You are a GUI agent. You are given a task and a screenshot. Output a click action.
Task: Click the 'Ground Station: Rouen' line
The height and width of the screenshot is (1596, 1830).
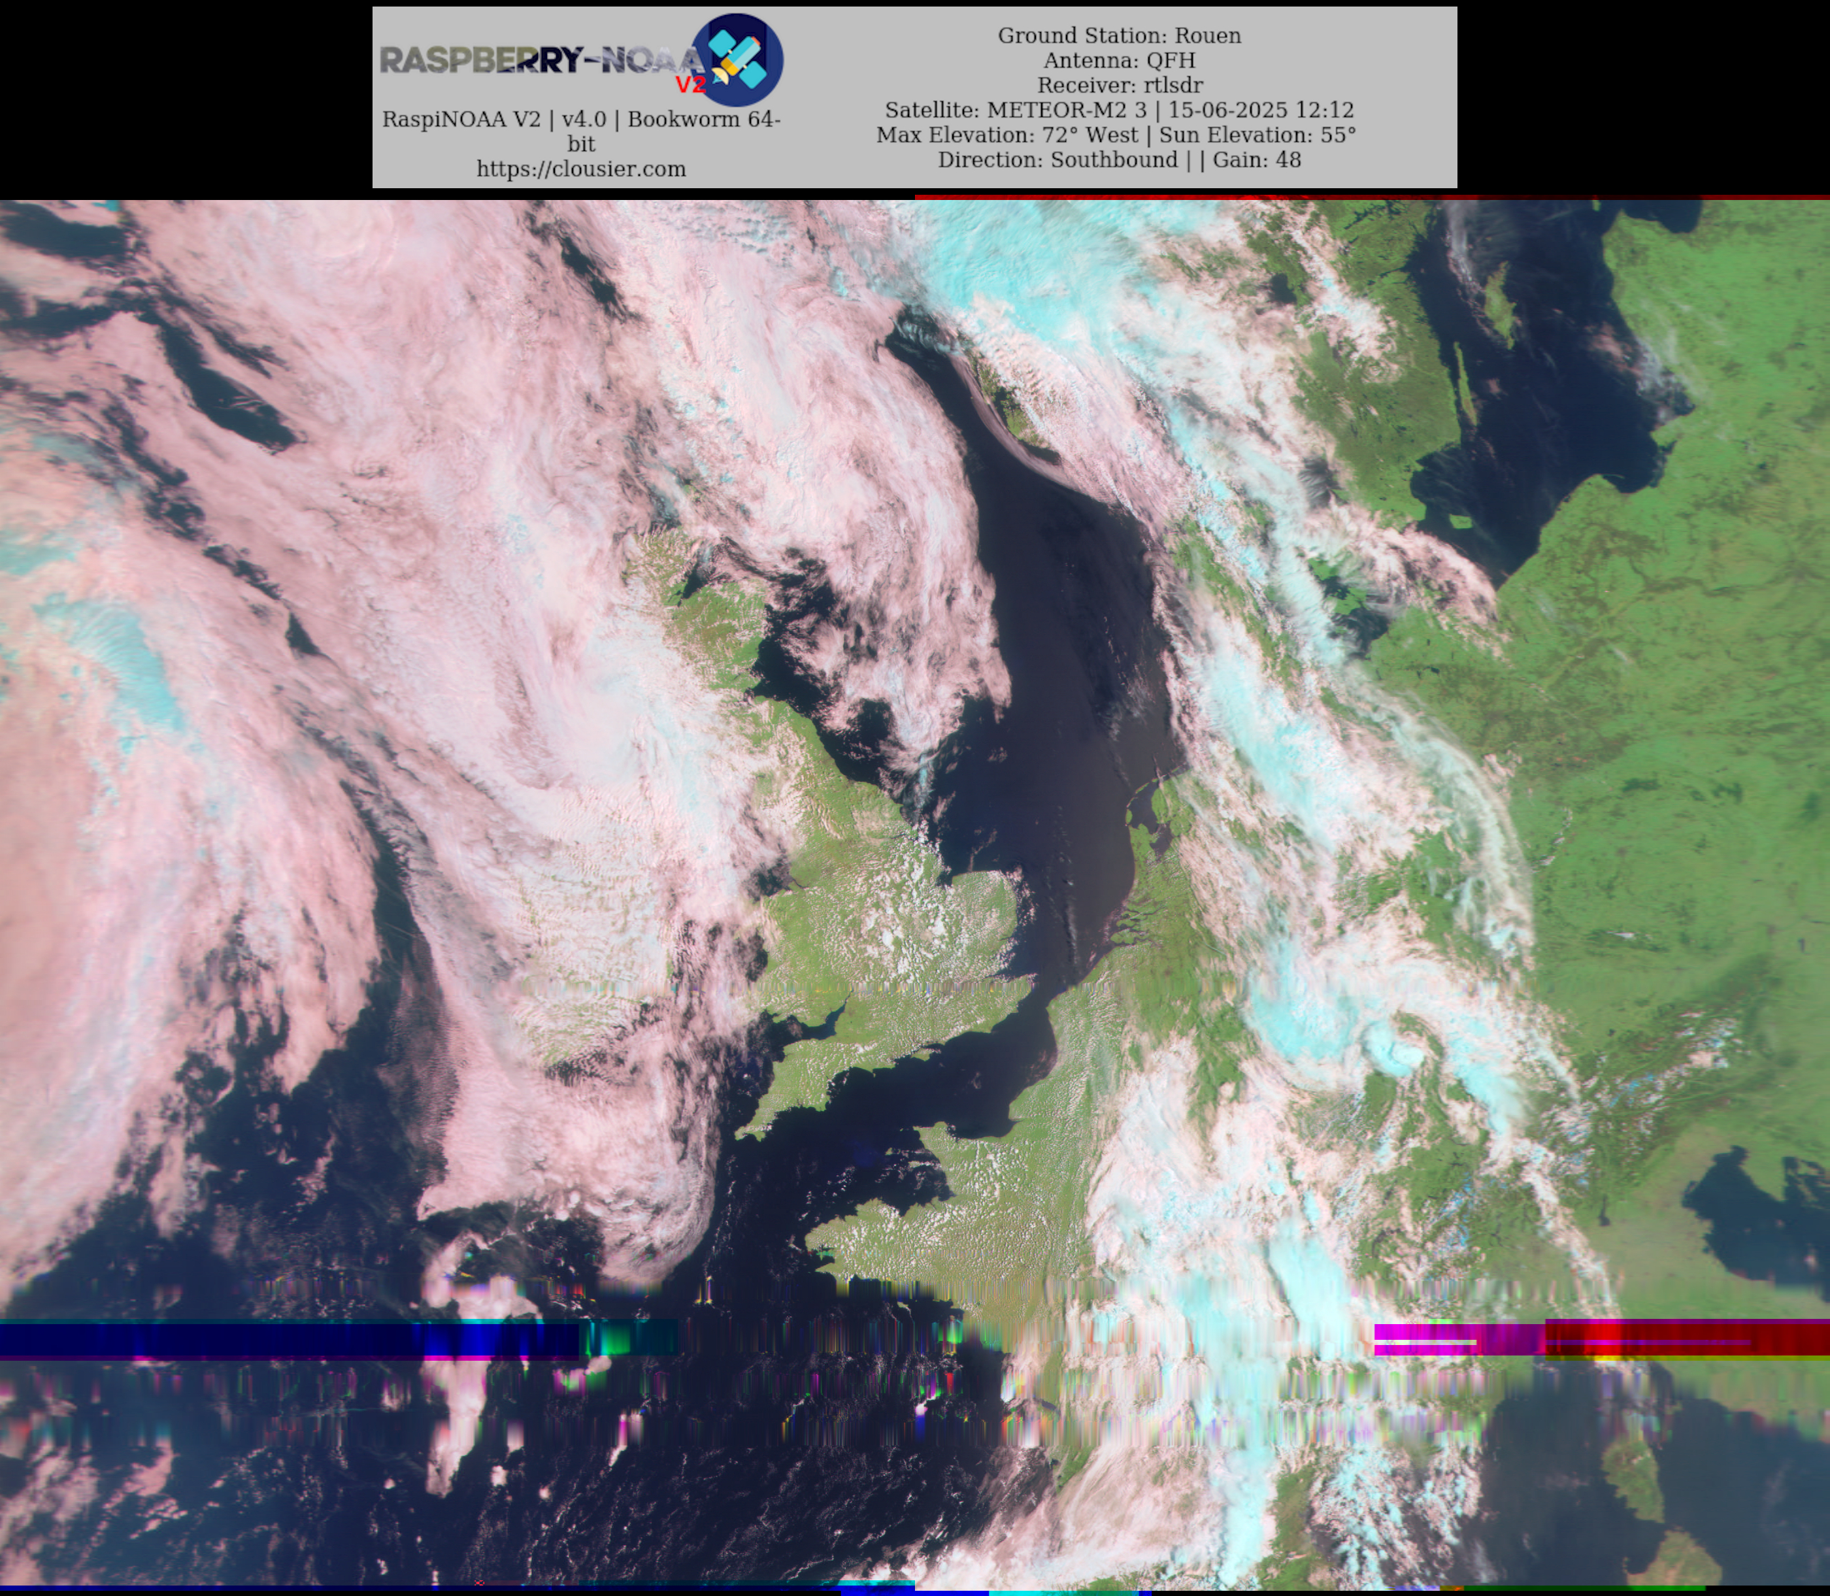click(x=1118, y=36)
